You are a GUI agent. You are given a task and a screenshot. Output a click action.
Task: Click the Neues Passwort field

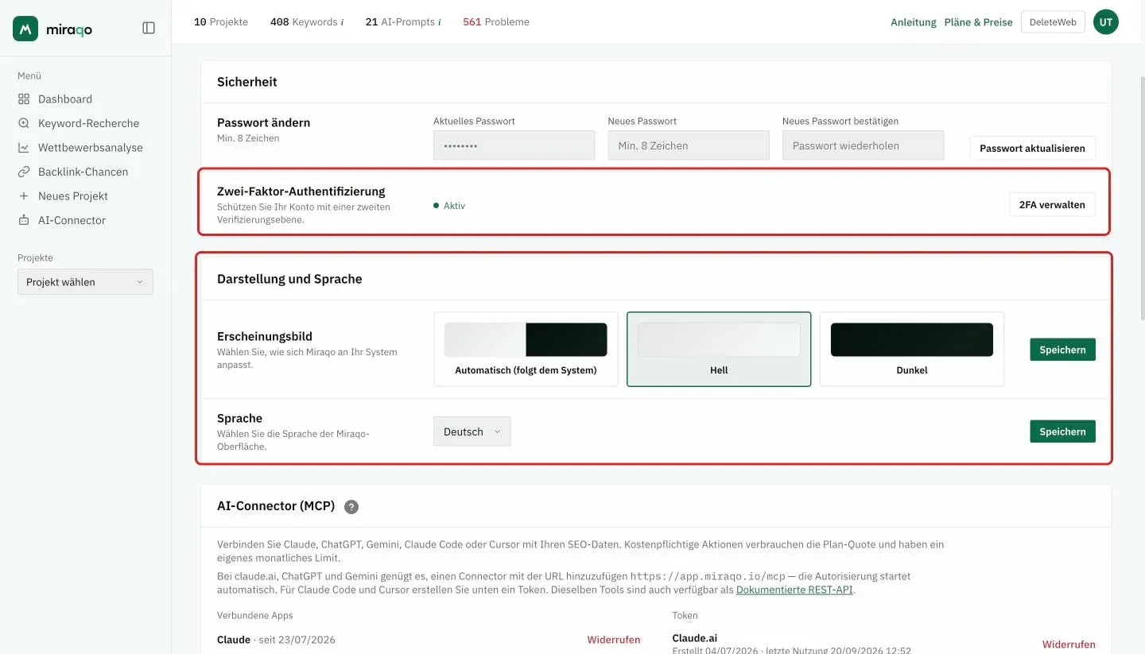pos(689,145)
